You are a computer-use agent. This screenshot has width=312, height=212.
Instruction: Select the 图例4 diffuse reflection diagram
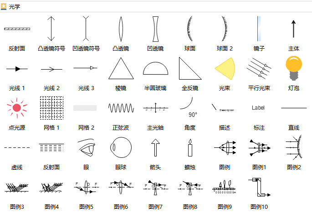(x=51, y=187)
